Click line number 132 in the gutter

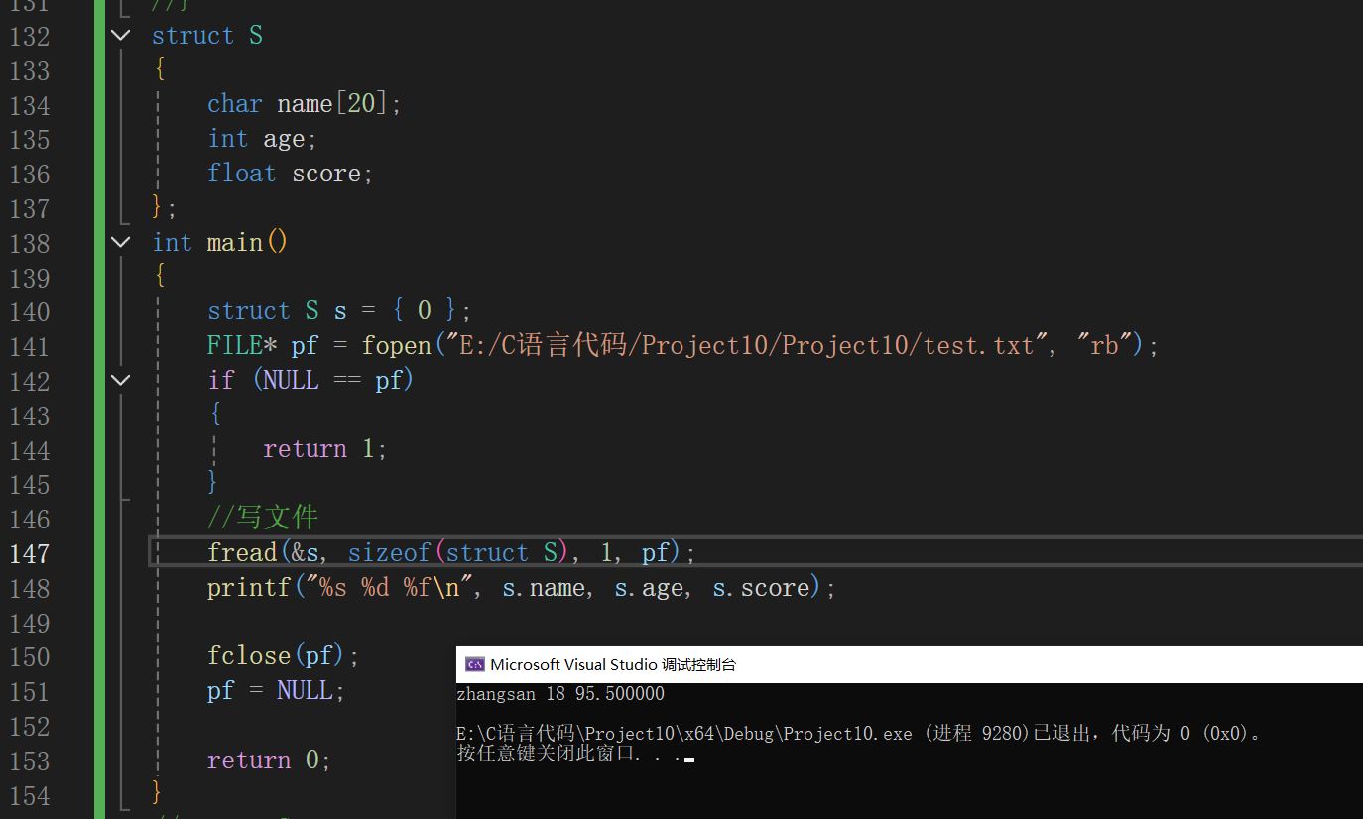pyautogui.click(x=30, y=36)
